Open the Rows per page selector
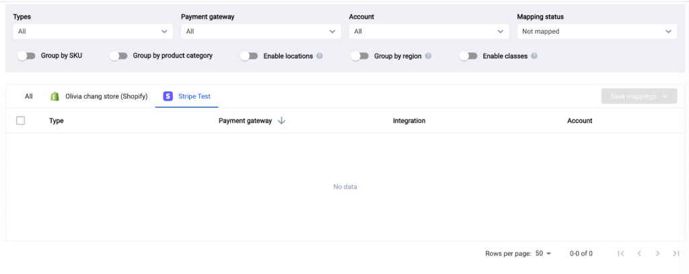The height and width of the screenshot is (274, 689). pyautogui.click(x=543, y=253)
